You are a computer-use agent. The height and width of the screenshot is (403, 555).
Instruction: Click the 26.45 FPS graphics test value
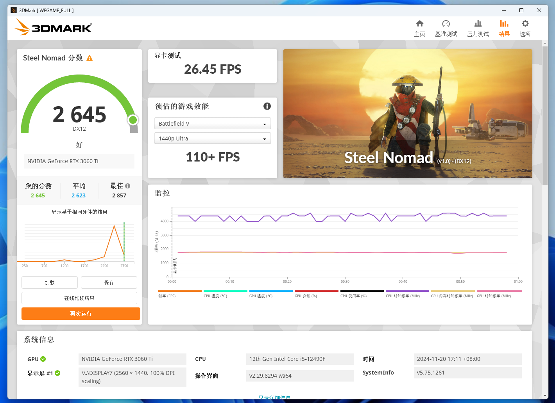pos(213,69)
